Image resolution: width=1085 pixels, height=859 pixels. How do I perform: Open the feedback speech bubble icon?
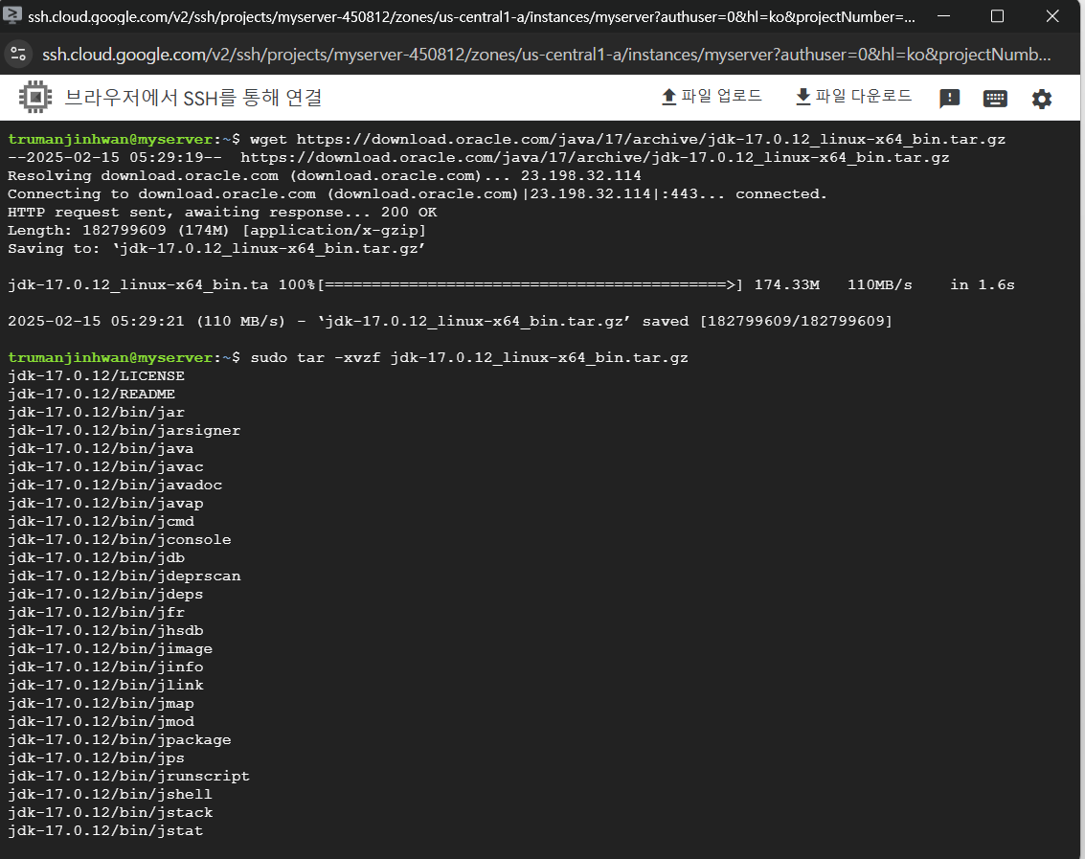click(x=949, y=99)
